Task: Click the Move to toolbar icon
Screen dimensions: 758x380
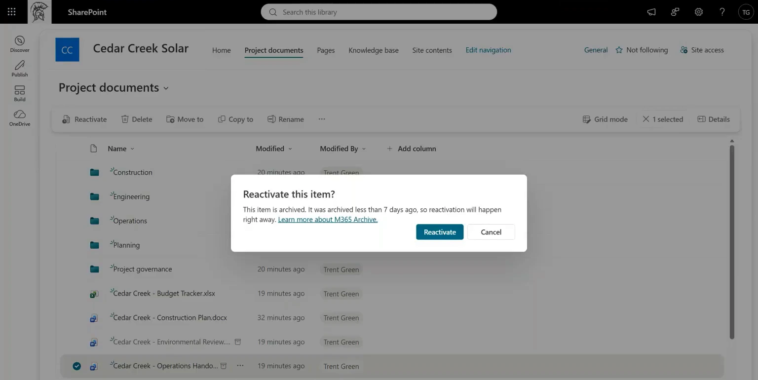Action: [x=170, y=119]
